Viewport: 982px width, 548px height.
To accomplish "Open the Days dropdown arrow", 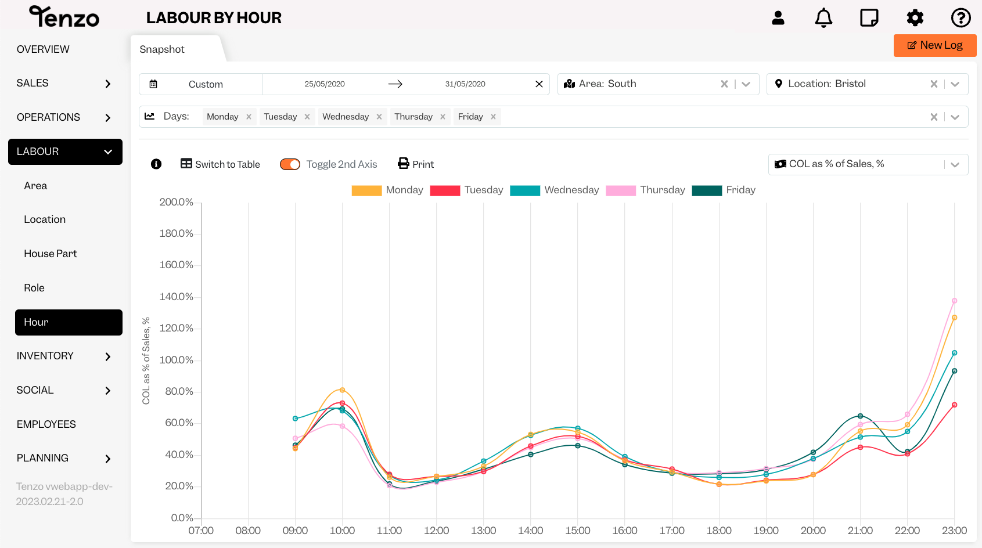I will click(x=955, y=117).
